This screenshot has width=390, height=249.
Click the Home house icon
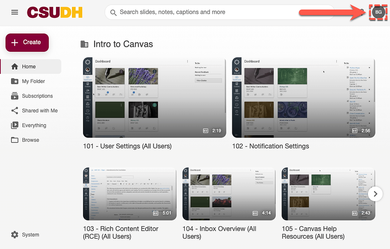click(x=15, y=67)
